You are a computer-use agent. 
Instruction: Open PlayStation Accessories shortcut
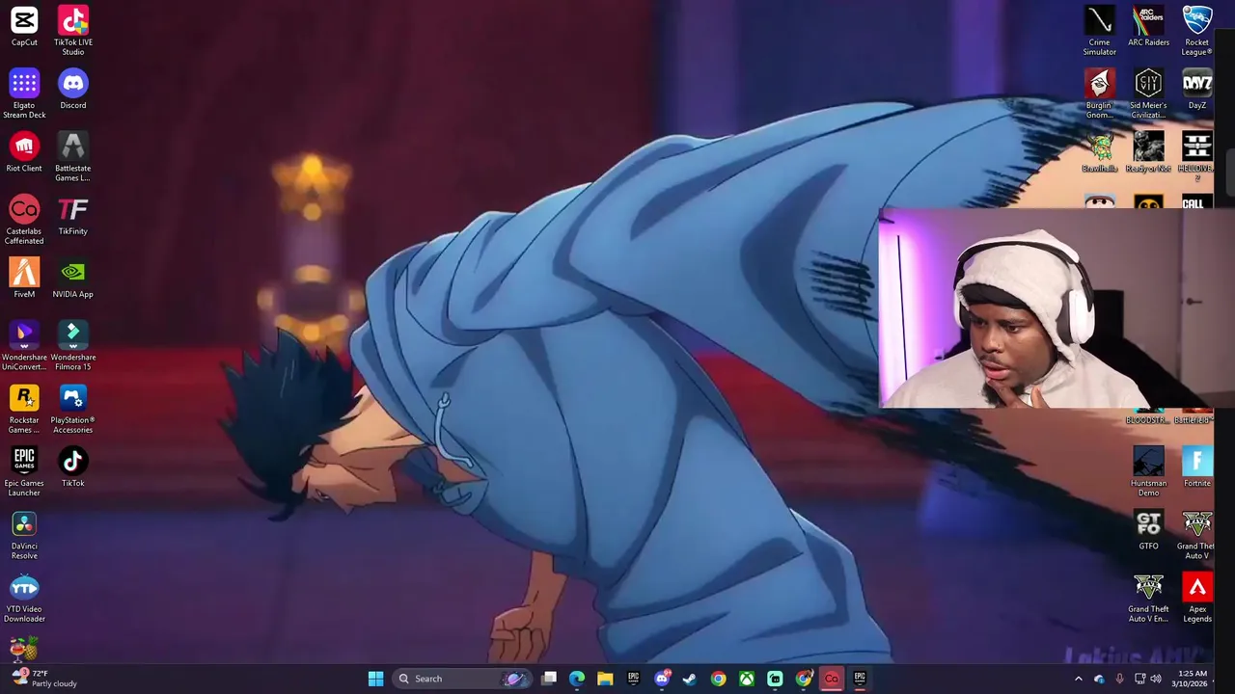coord(73,408)
